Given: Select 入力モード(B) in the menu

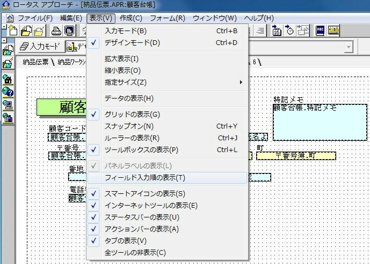Looking at the screenshot, I should [x=168, y=31].
